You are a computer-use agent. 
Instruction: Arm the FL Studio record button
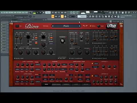click(x=44, y=13)
